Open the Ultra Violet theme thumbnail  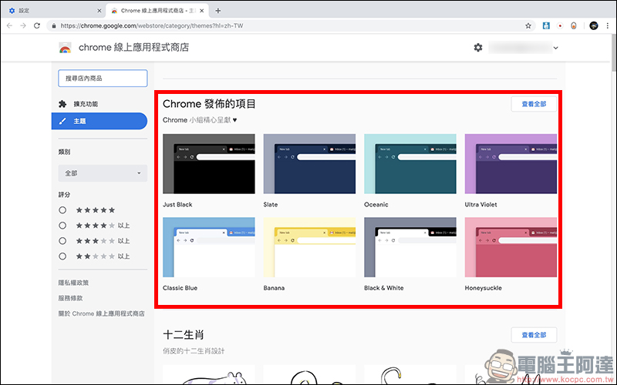[511, 164]
